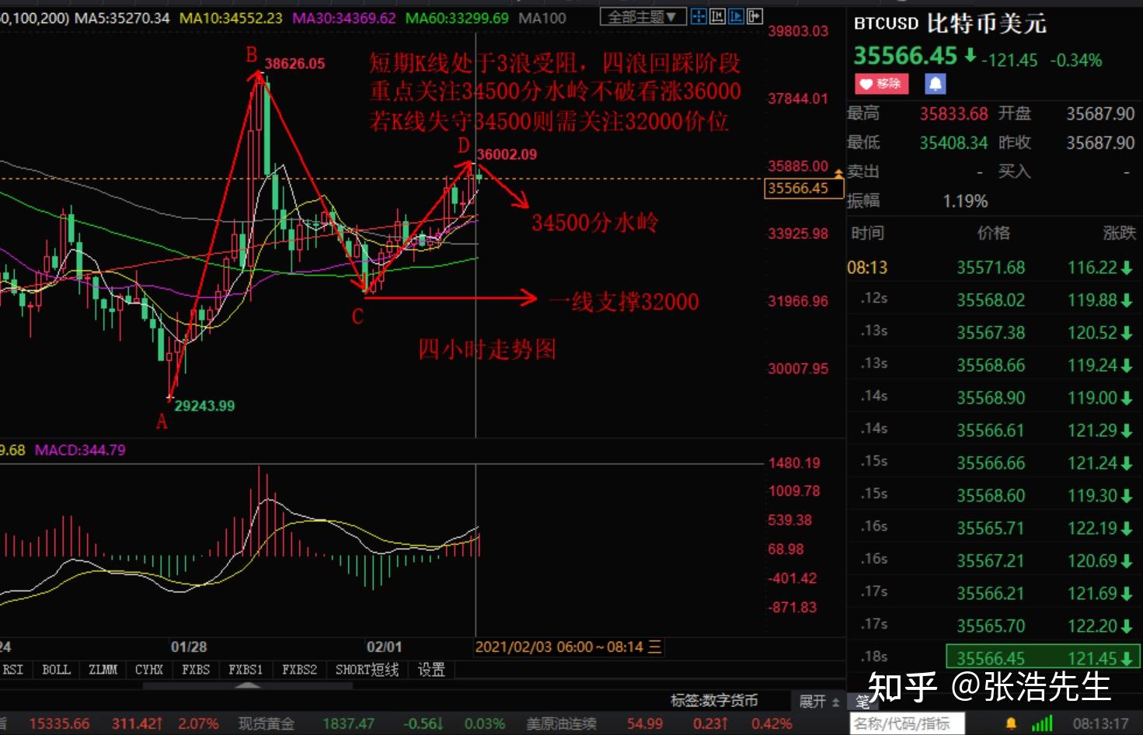Click the 价格 column header

pyautogui.click(x=993, y=233)
